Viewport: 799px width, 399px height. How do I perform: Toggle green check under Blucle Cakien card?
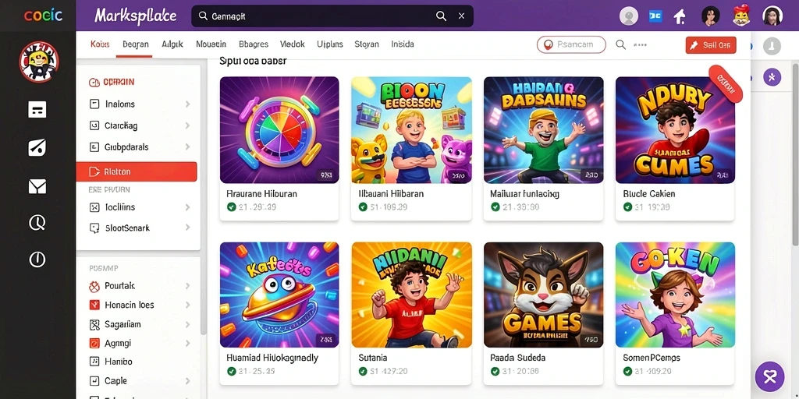[627, 207]
